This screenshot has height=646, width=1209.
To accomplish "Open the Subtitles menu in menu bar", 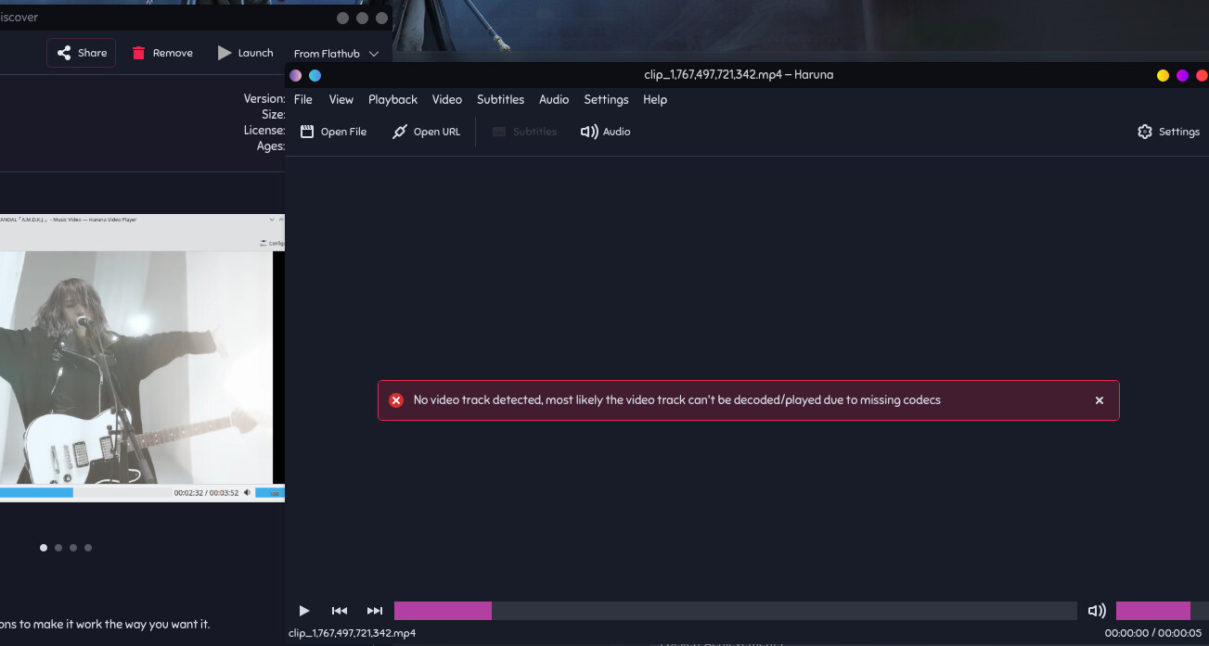I will coord(500,99).
